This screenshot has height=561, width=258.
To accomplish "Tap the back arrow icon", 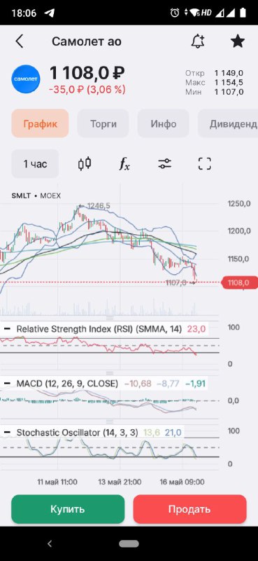I will pyautogui.click(x=20, y=41).
